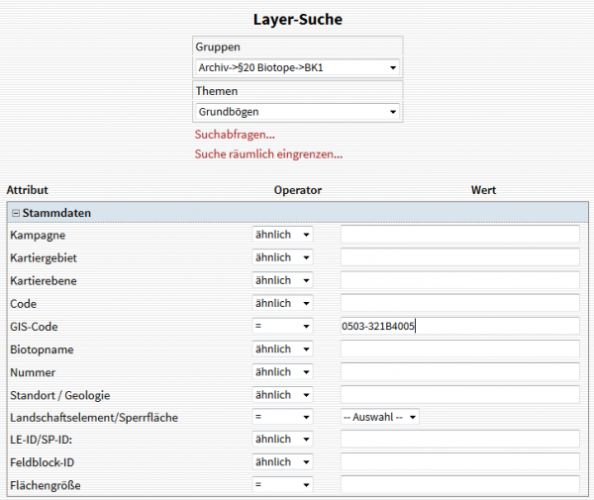Screen dimensions: 594x500
Task: Change operator for the Code attribute
Action: point(282,303)
